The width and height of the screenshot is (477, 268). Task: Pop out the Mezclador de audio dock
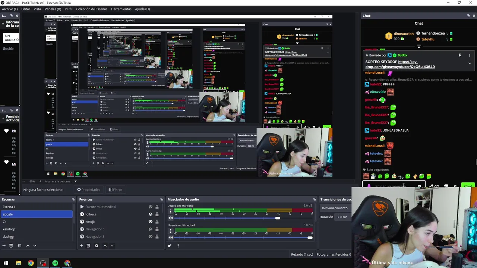tap(315, 199)
